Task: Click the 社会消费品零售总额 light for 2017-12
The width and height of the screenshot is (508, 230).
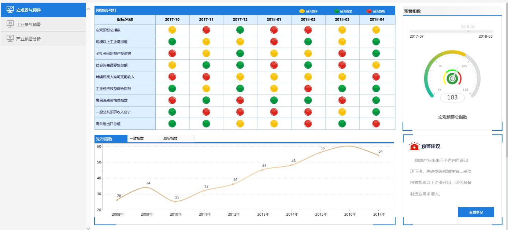Action: tap(240, 65)
